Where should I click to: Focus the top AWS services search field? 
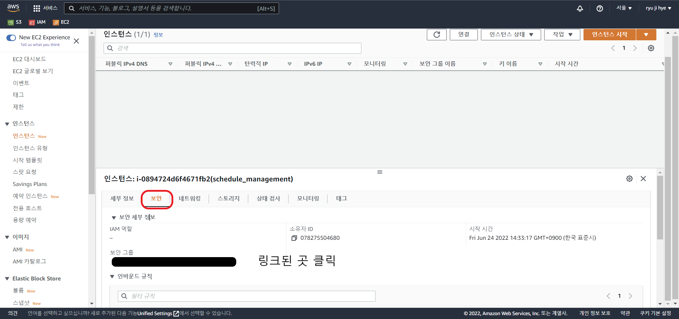pos(172,8)
